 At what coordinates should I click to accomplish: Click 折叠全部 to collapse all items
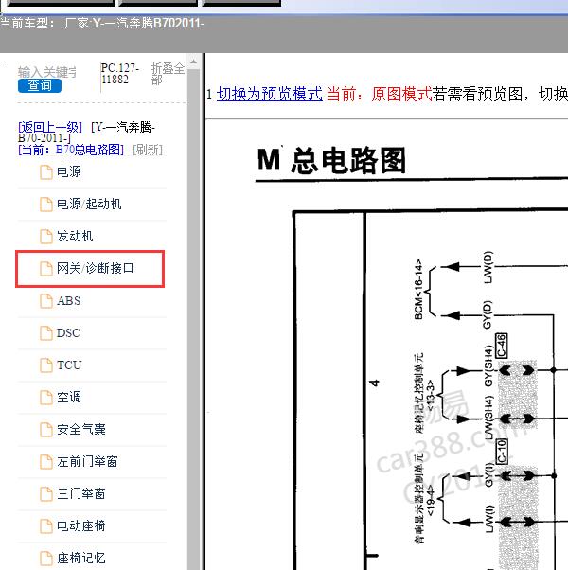coord(168,74)
